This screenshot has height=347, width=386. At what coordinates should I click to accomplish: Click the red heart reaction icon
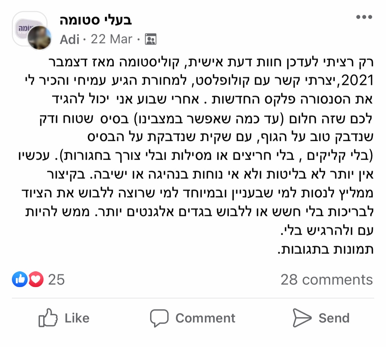(36, 279)
